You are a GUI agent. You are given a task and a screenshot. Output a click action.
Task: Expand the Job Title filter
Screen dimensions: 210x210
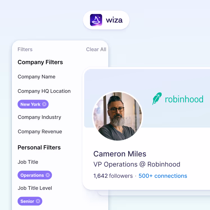point(28,162)
